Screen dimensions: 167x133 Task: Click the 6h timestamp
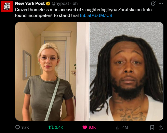pos(75,3)
